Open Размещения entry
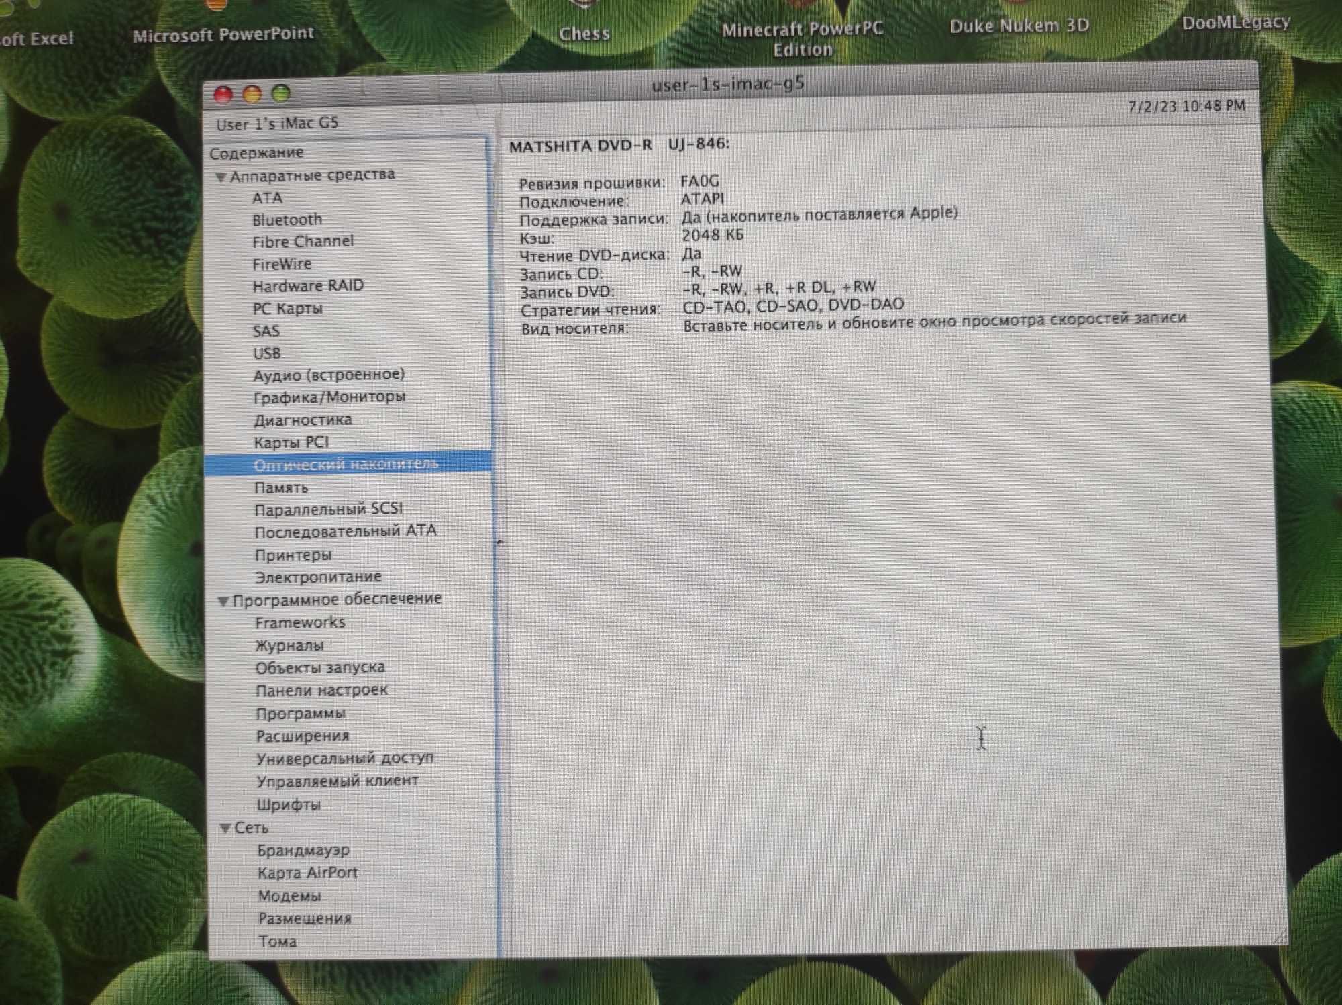This screenshot has width=1342, height=1005. coord(305,918)
